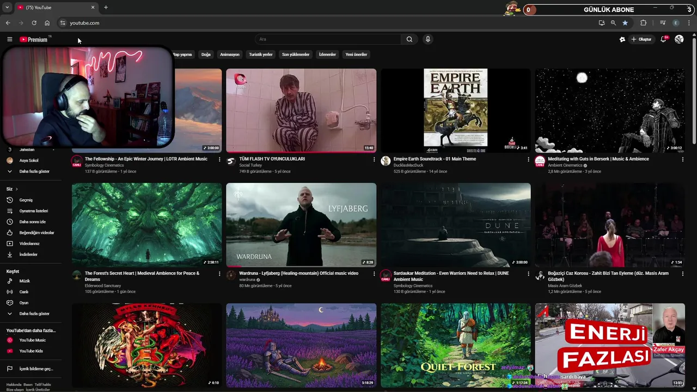The image size is (697, 392).
Task: Open Empire Earth Soundtrack thumbnail
Action: click(455, 111)
